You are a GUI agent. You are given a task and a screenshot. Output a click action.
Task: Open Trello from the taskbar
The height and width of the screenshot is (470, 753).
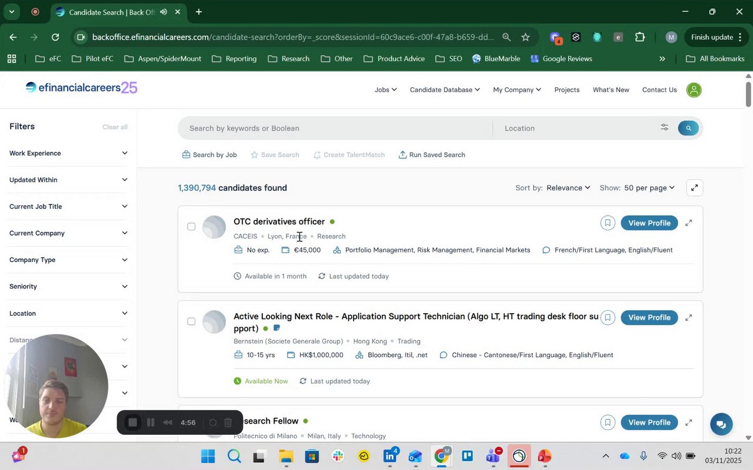(x=467, y=456)
